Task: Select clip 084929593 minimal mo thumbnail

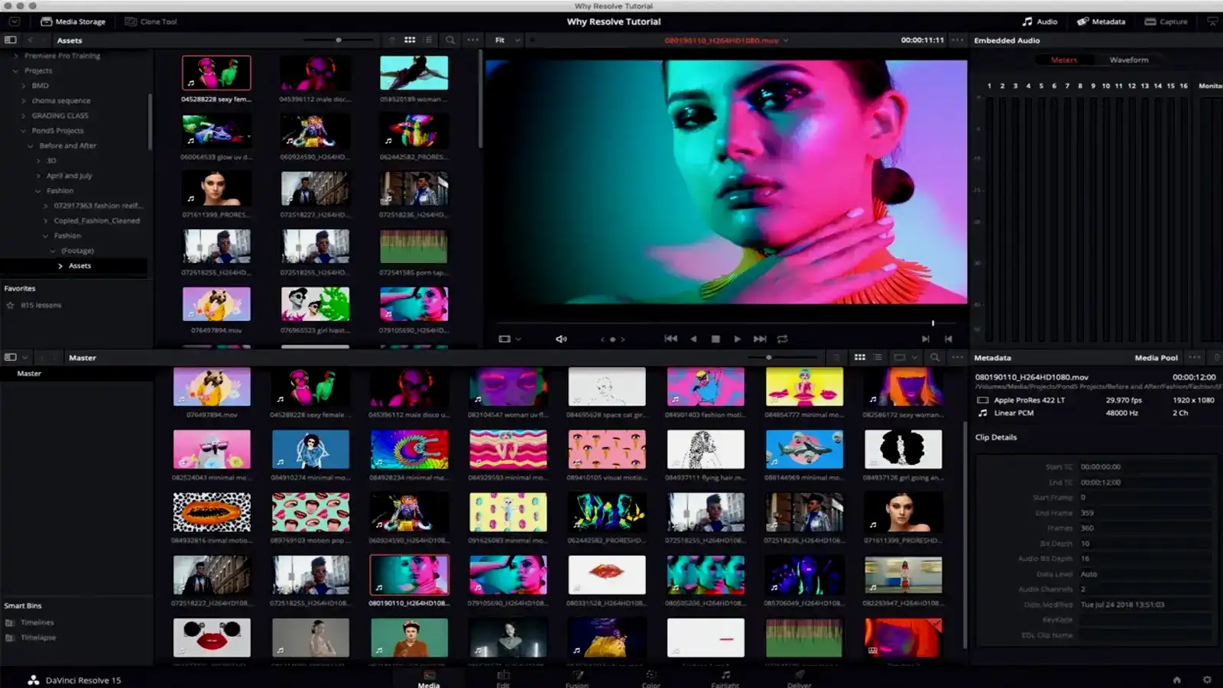Action: pyautogui.click(x=508, y=449)
